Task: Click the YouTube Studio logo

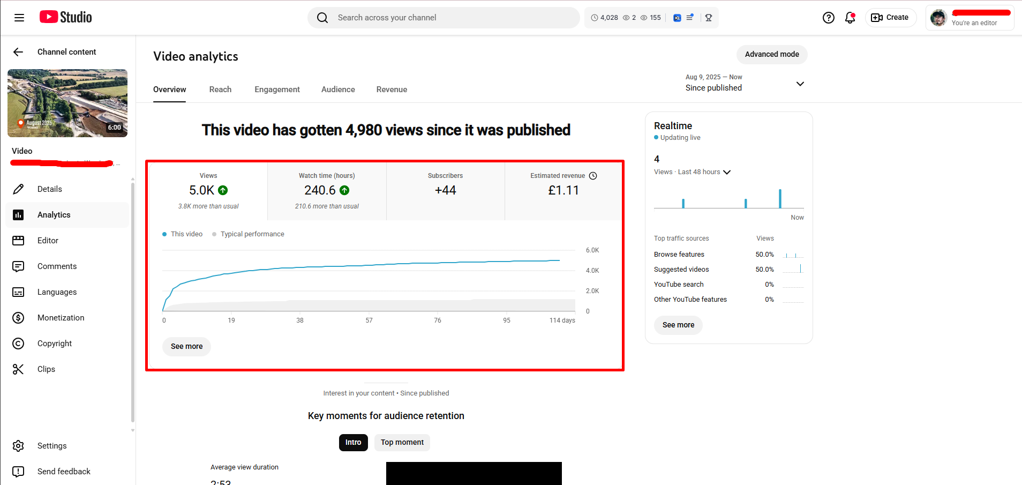Action: point(65,17)
